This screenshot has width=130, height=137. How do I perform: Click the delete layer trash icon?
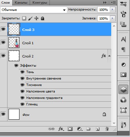[107, 129]
